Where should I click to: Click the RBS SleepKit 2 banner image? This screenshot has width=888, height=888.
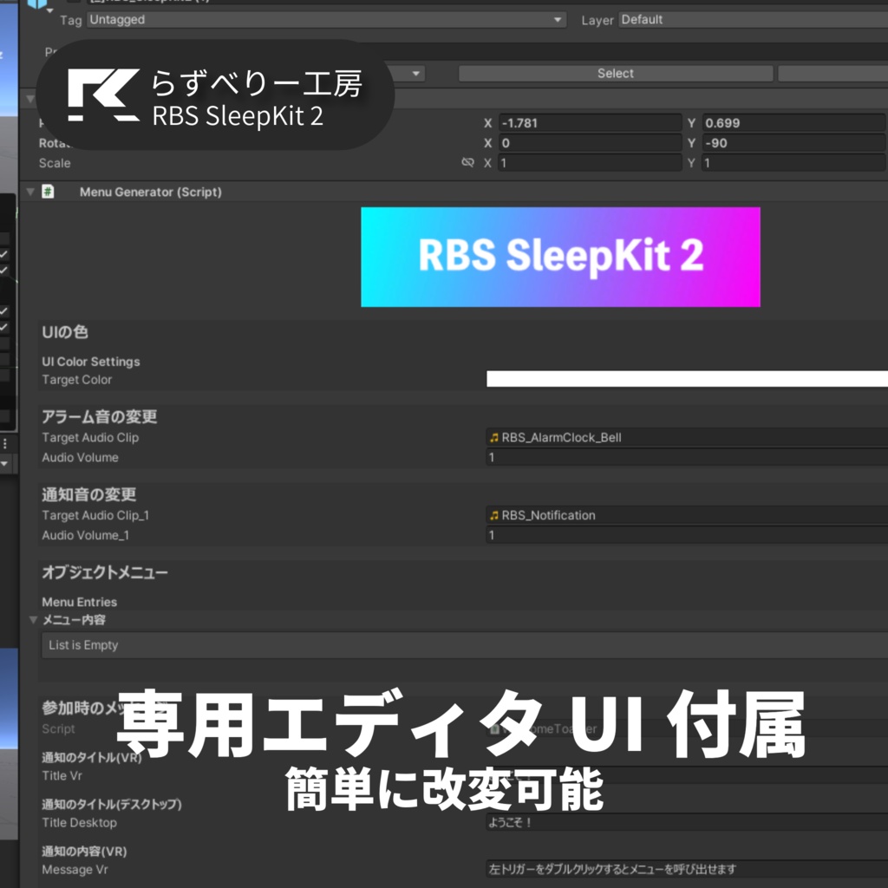(x=560, y=257)
